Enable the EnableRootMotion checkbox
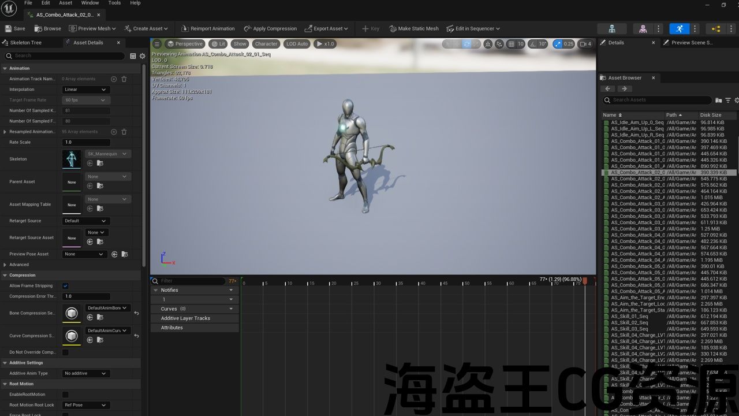Screen dimensions: 739x416 (65, 395)
